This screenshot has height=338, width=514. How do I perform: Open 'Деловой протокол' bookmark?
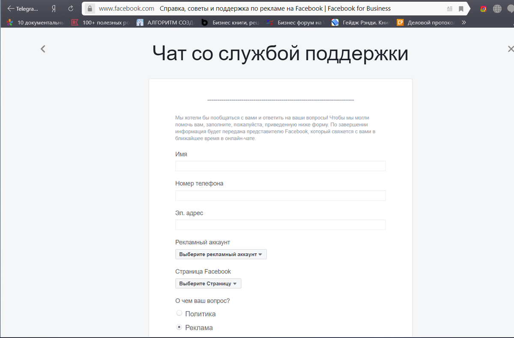click(x=426, y=22)
